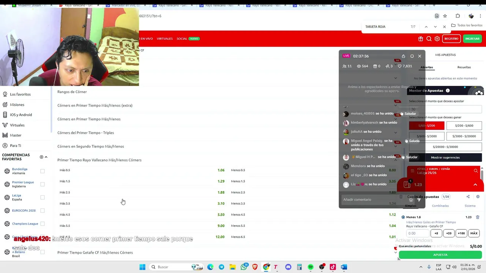Image resolution: width=486 pixels, height=273 pixels.
Task: Click the stake amount input field
Action: click(x=417, y=234)
